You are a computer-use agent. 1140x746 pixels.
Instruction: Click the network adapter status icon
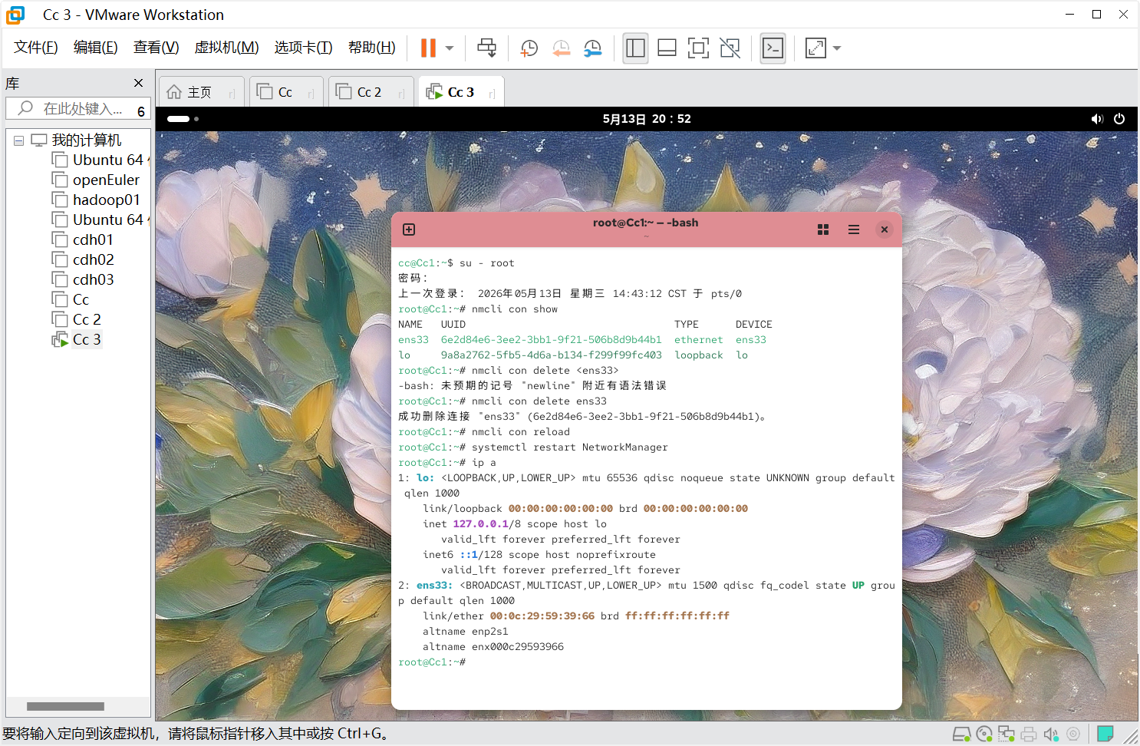(x=1007, y=734)
